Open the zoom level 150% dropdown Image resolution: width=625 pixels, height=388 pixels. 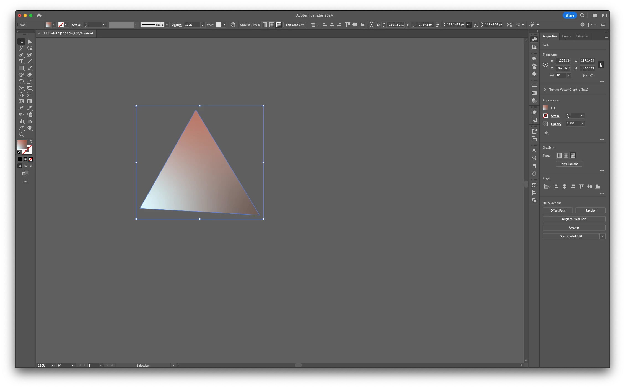click(53, 366)
